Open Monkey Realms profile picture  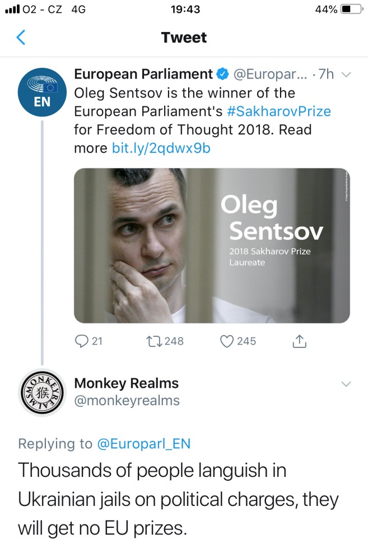pyautogui.click(x=43, y=393)
